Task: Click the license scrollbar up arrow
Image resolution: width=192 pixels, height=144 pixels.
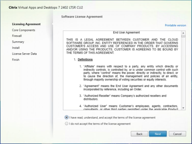Action: (x=183, y=33)
